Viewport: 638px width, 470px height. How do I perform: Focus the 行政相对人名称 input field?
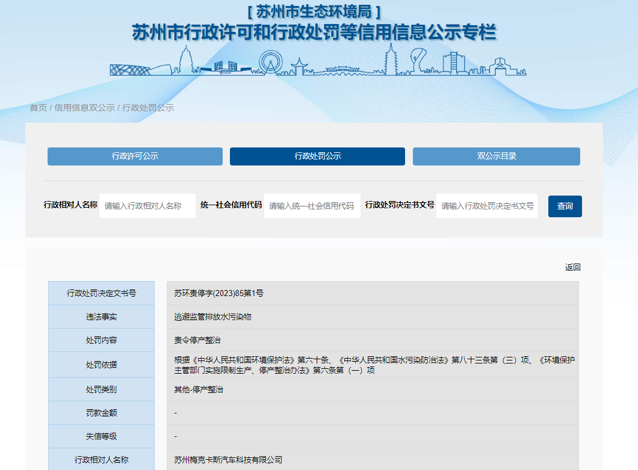[x=147, y=206]
